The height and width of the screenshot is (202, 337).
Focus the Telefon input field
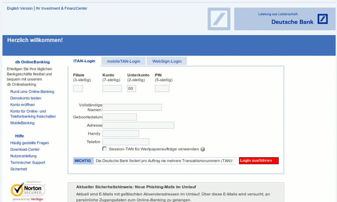point(126,142)
